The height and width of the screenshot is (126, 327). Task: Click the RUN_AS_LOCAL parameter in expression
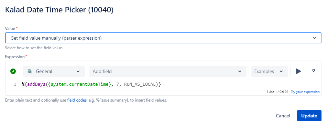pos(140,84)
